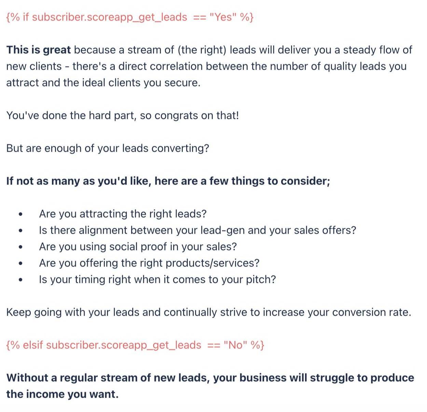Click the 'Keep going with your leads' paragraph
This screenshot has height=412, width=427.
209,312
